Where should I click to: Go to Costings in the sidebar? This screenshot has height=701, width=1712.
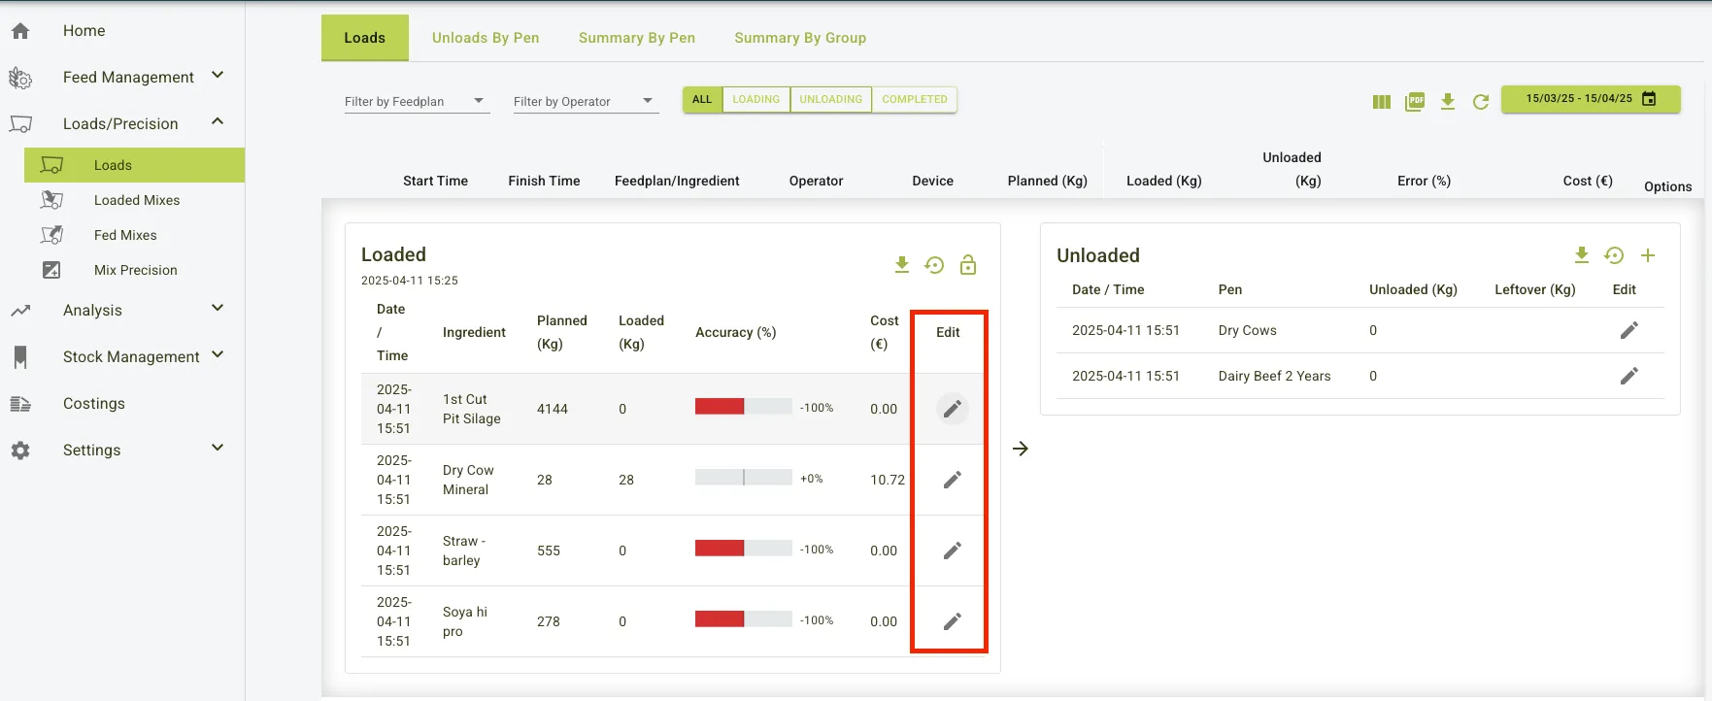pyautogui.click(x=94, y=403)
